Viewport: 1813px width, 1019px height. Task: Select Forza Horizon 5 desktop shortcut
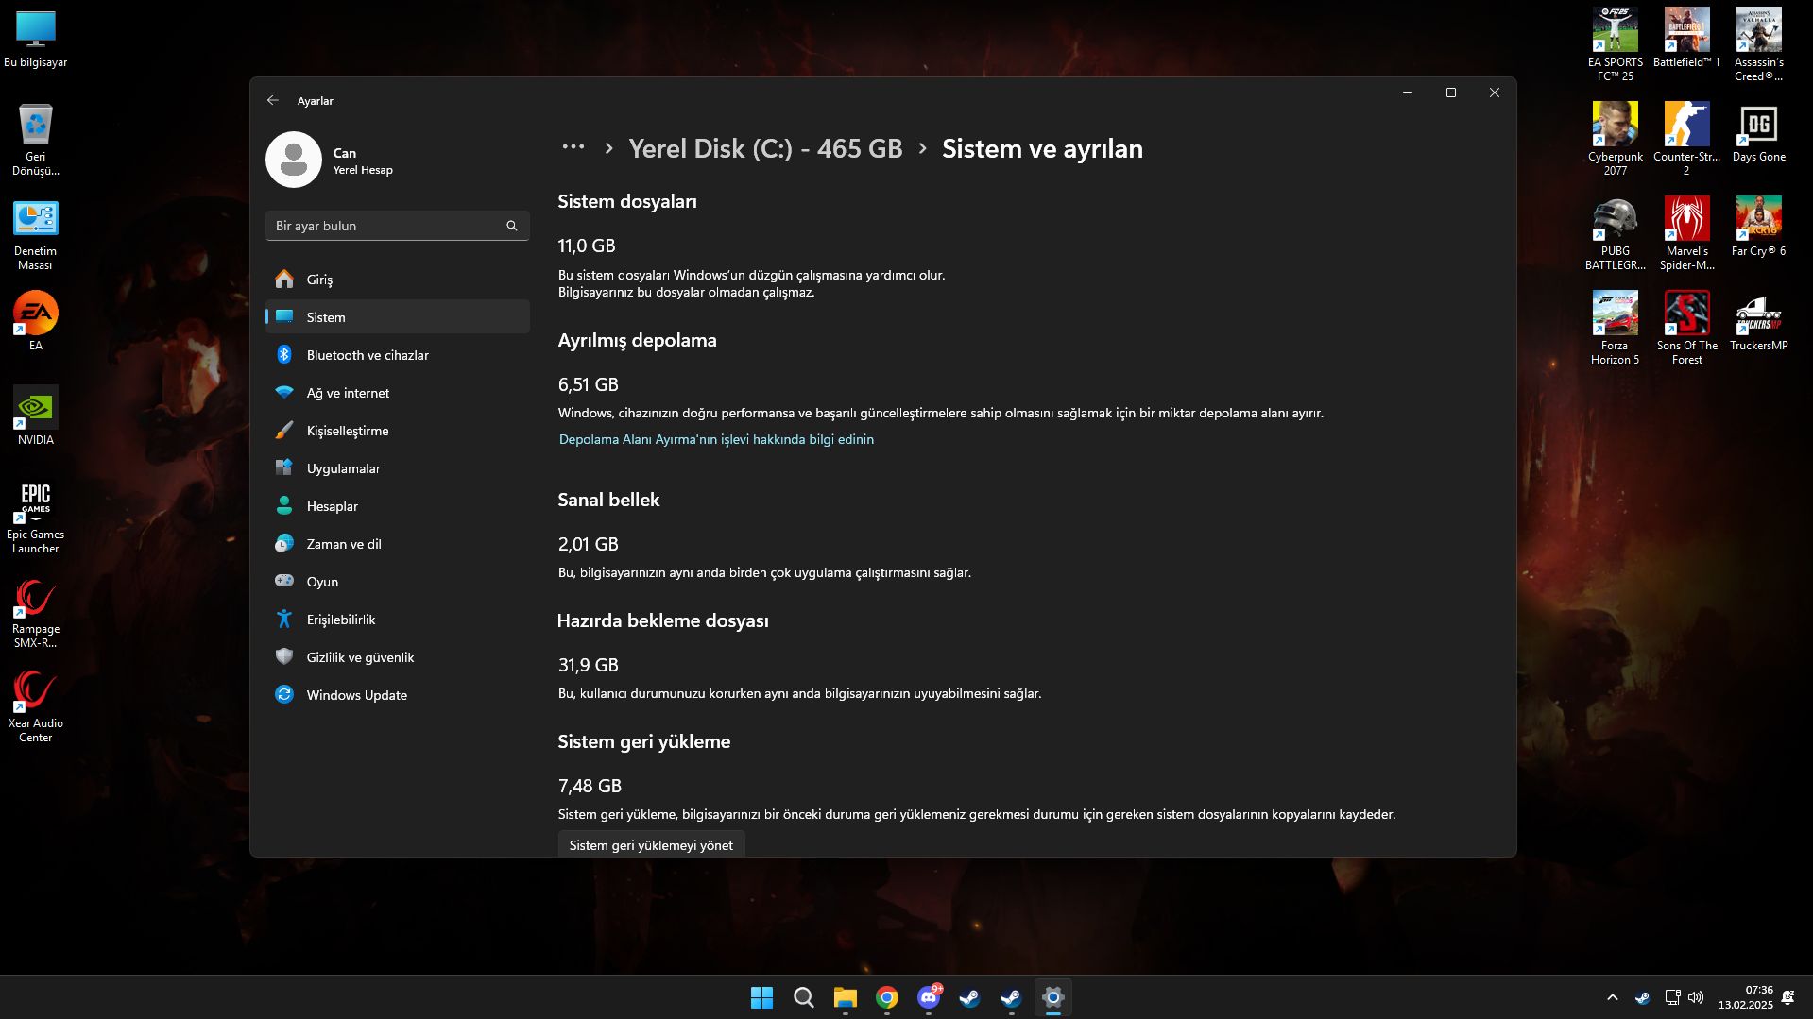click(1616, 328)
